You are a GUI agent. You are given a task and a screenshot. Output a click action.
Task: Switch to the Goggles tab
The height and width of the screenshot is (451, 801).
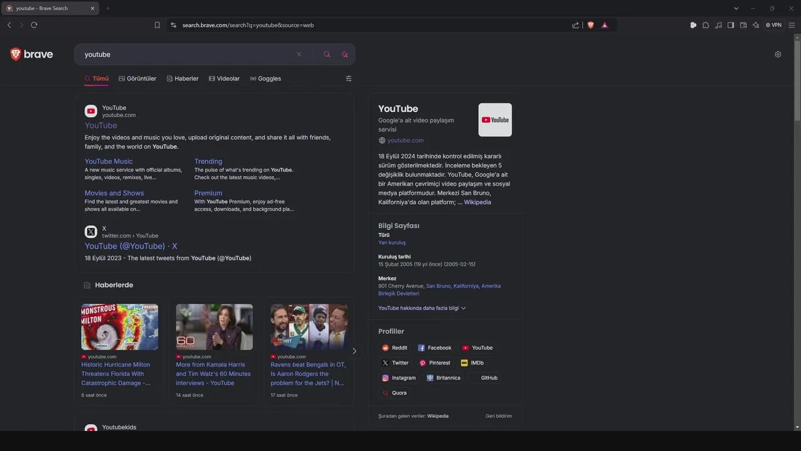pos(265,78)
